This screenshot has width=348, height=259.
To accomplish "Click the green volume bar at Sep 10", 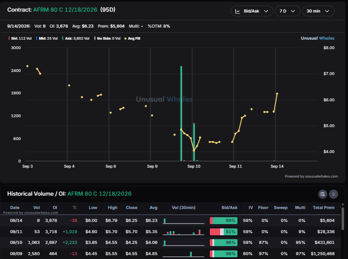I will click(194, 142).
